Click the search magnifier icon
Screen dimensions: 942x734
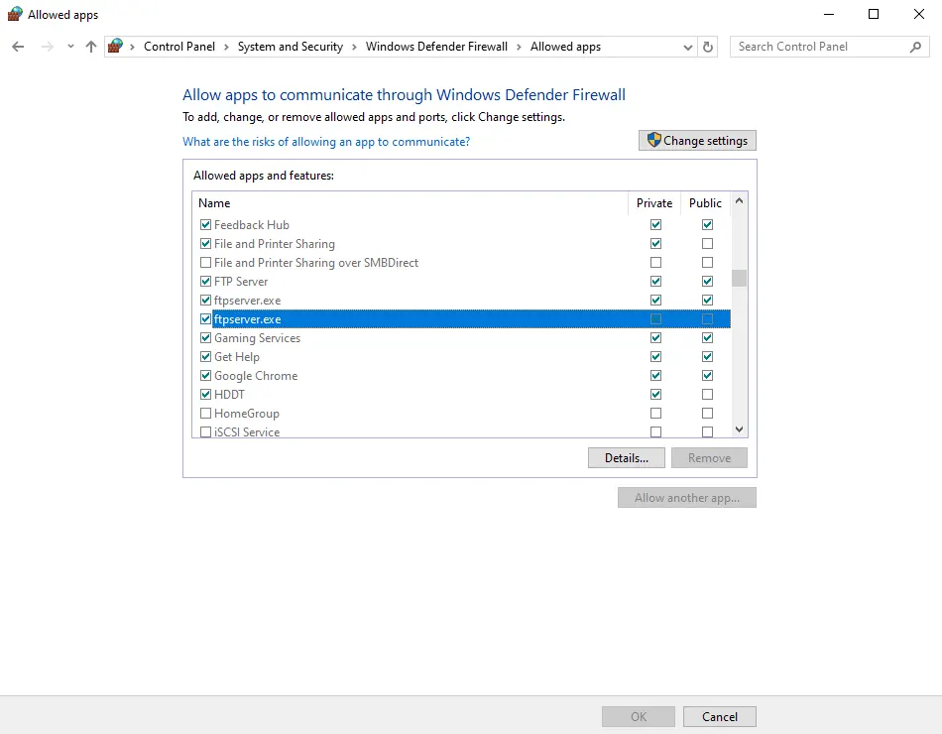915,47
